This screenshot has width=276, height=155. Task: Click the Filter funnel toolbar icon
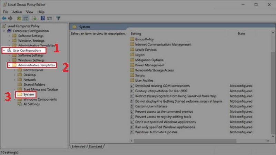click(58, 18)
